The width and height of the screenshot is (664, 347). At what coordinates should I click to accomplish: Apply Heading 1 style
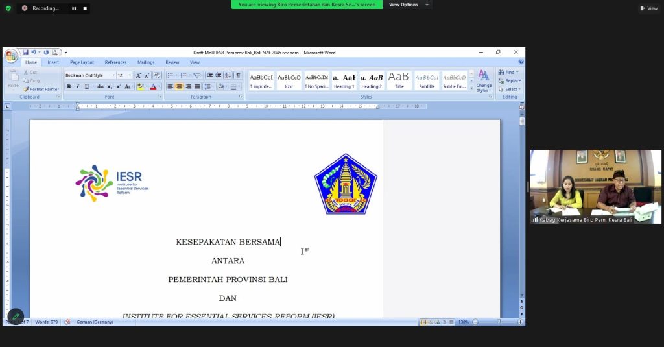344,80
